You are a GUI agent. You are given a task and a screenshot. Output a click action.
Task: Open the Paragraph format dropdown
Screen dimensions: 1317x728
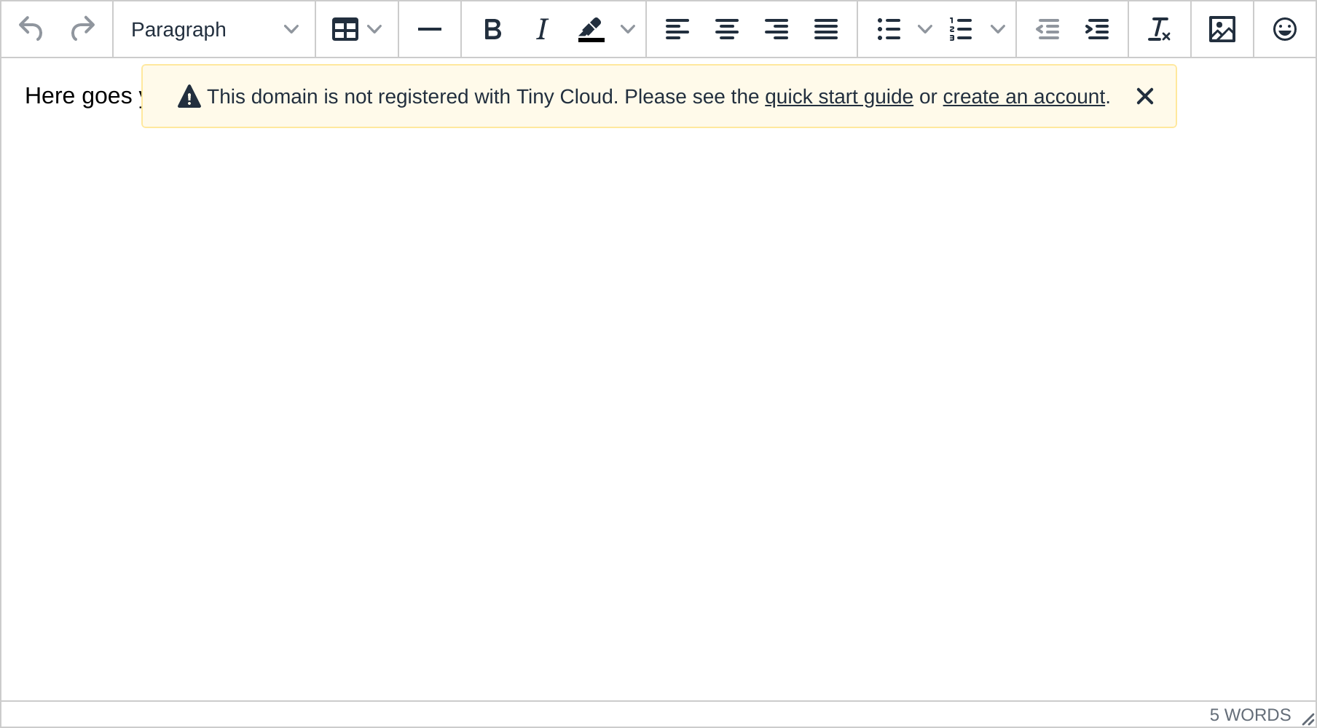(x=214, y=29)
